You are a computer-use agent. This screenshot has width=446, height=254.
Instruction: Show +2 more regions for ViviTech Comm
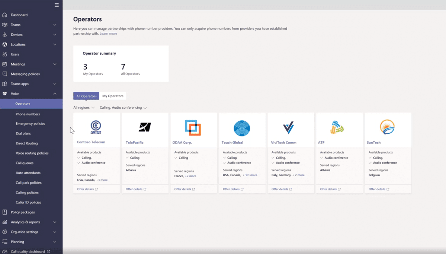click(298, 175)
